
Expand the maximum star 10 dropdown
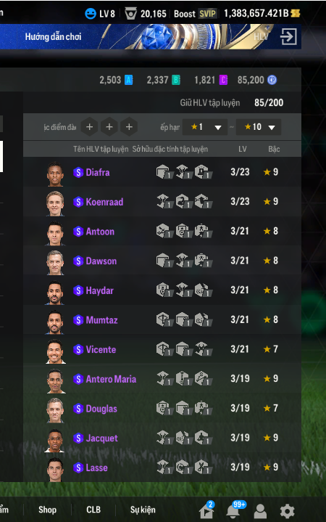point(259,127)
